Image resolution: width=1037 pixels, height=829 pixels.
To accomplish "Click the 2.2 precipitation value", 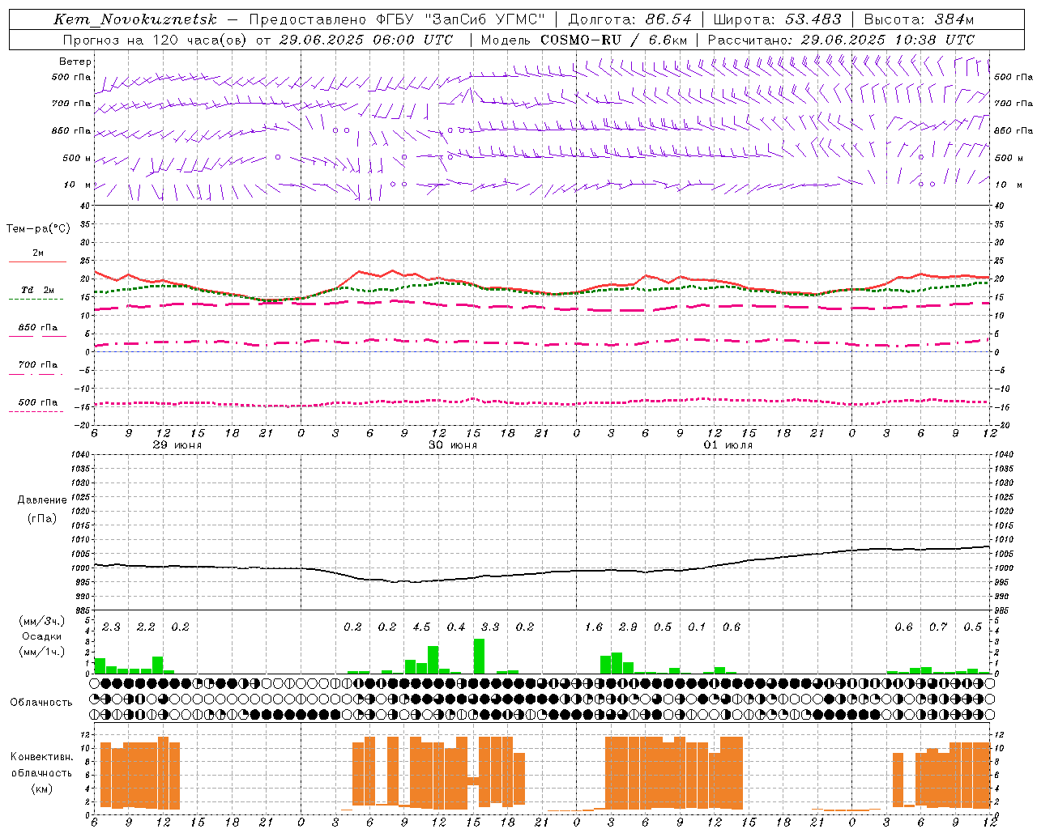I will click(146, 627).
